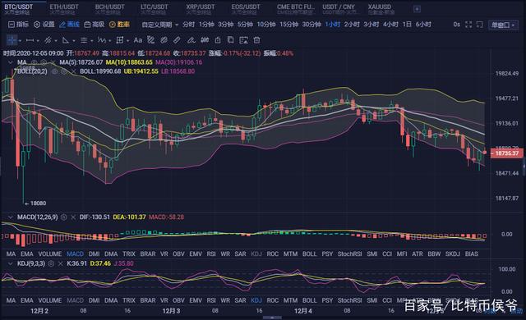Image resolution: width=526 pixels, height=320 pixels.
Task: Switch to the CME BTC FU.. tab
Action: (296, 9)
